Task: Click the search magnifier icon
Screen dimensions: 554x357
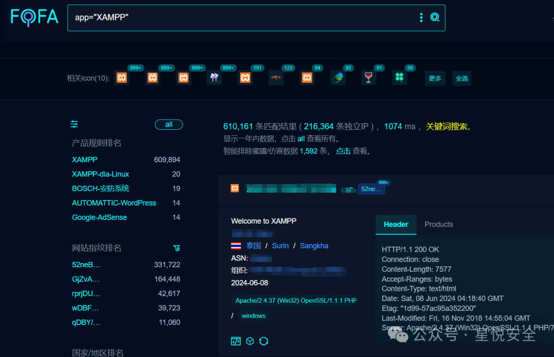Action: [x=434, y=17]
